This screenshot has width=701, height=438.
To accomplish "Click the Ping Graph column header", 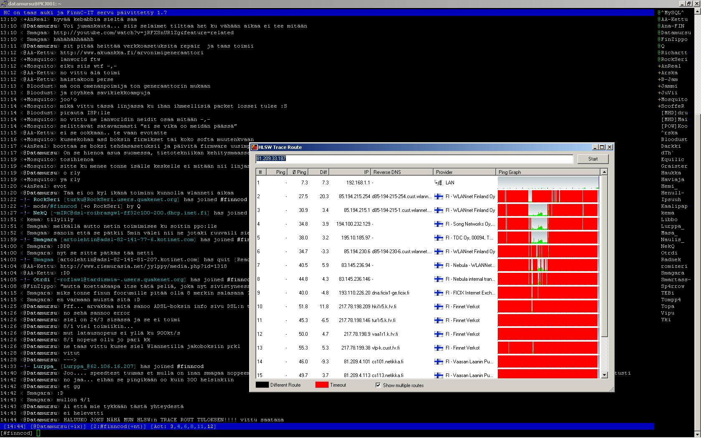I will tap(547, 172).
